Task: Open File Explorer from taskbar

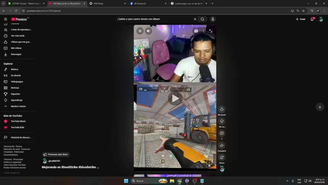Action: pyautogui.click(x=172, y=181)
